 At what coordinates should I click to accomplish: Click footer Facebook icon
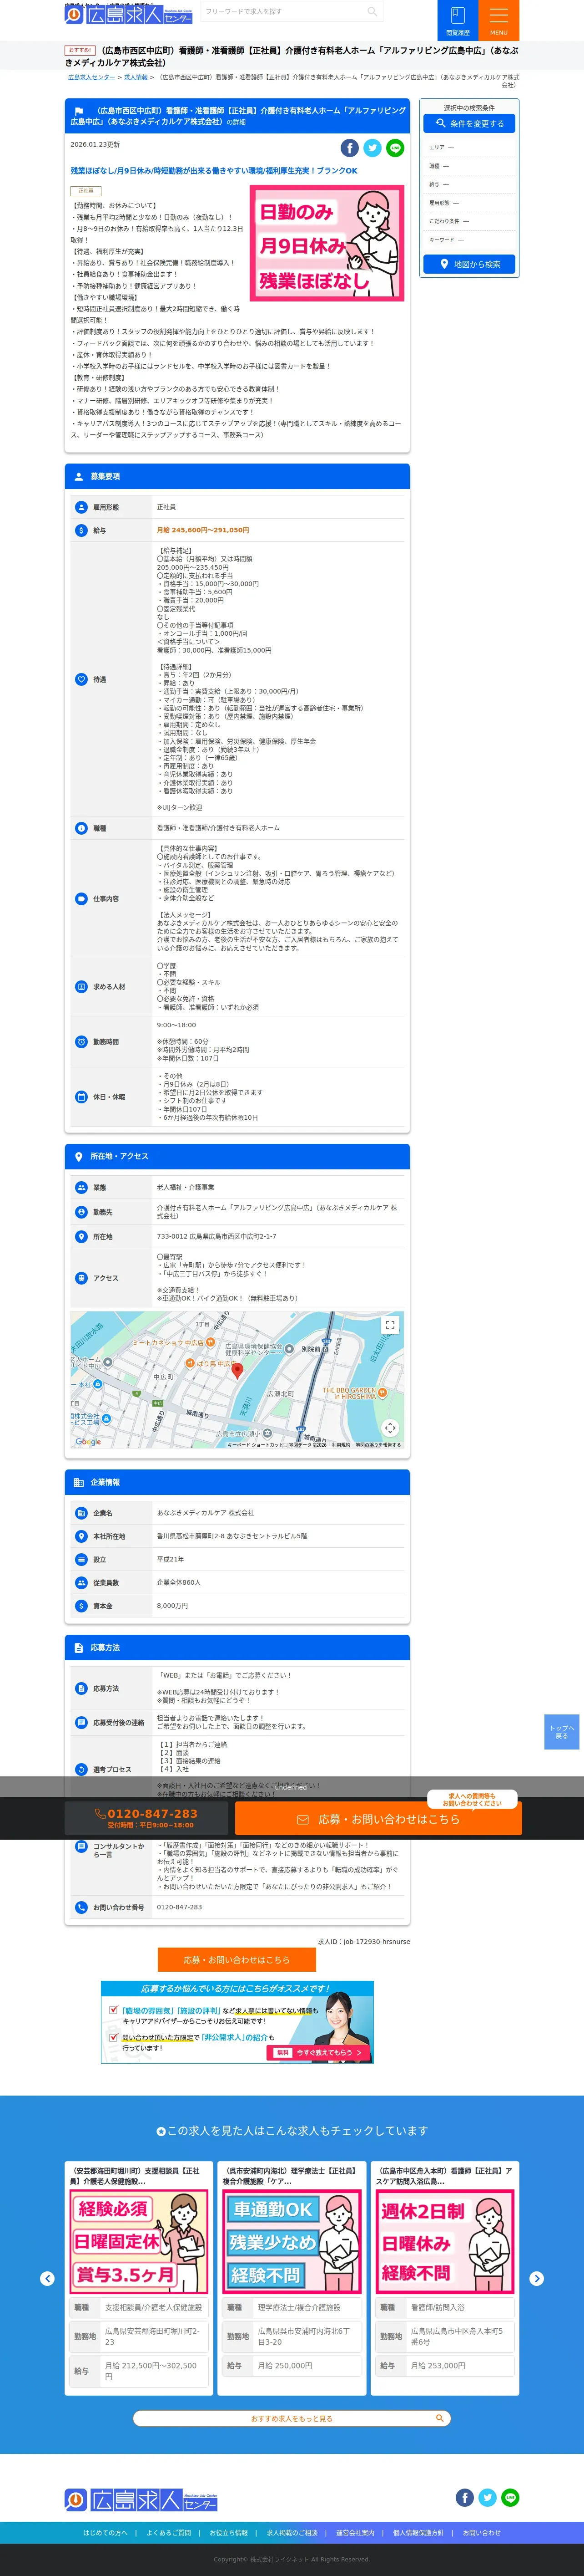point(465,2497)
